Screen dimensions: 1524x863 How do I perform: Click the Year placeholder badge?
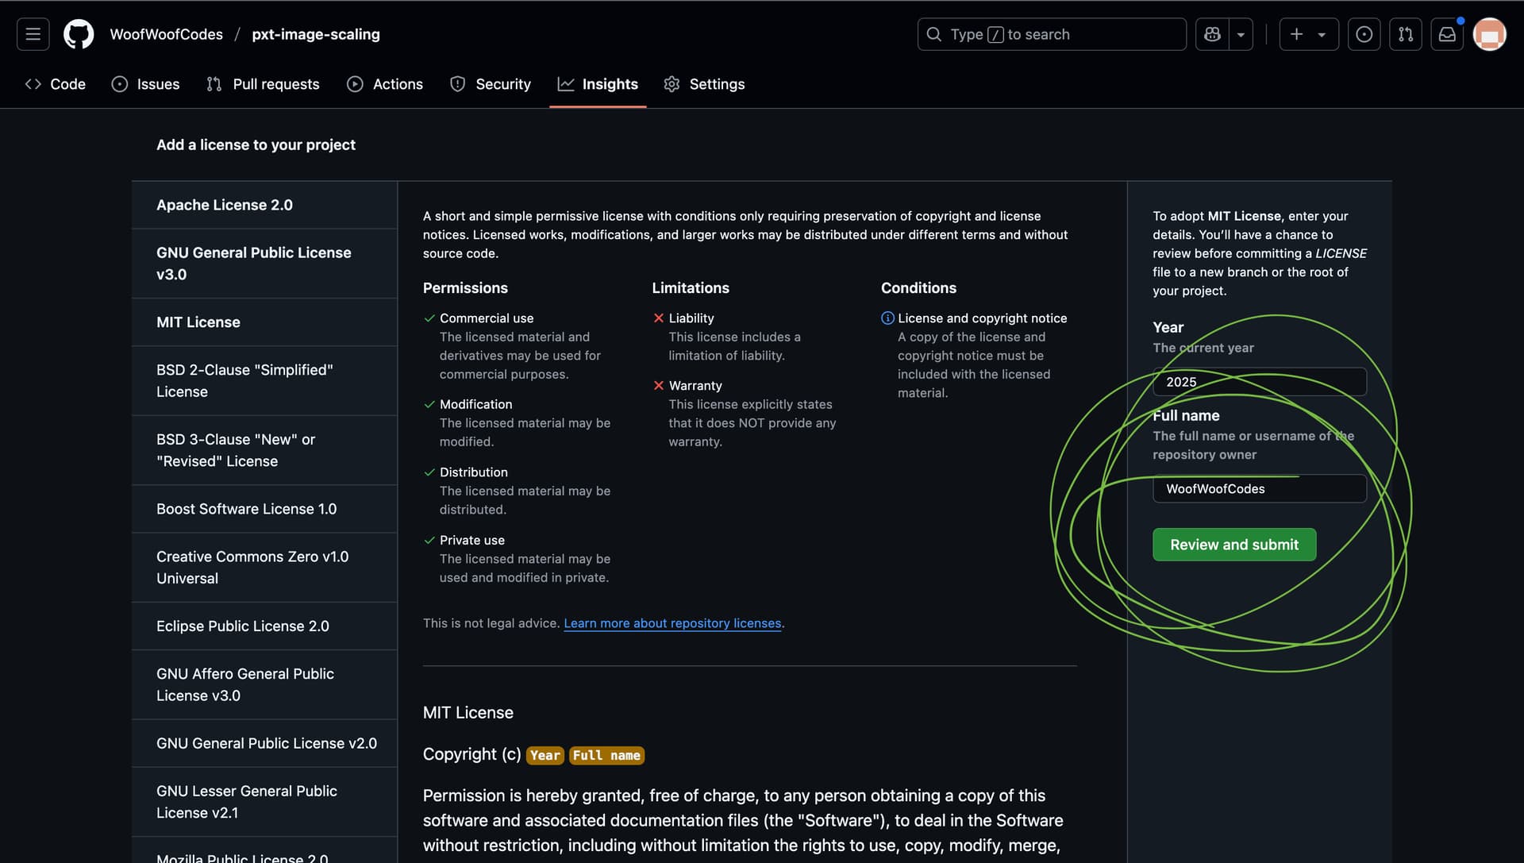(545, 756)
